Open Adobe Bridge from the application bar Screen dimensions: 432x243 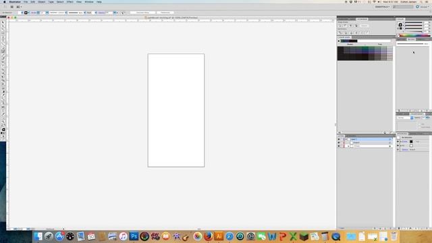point(12,7)
